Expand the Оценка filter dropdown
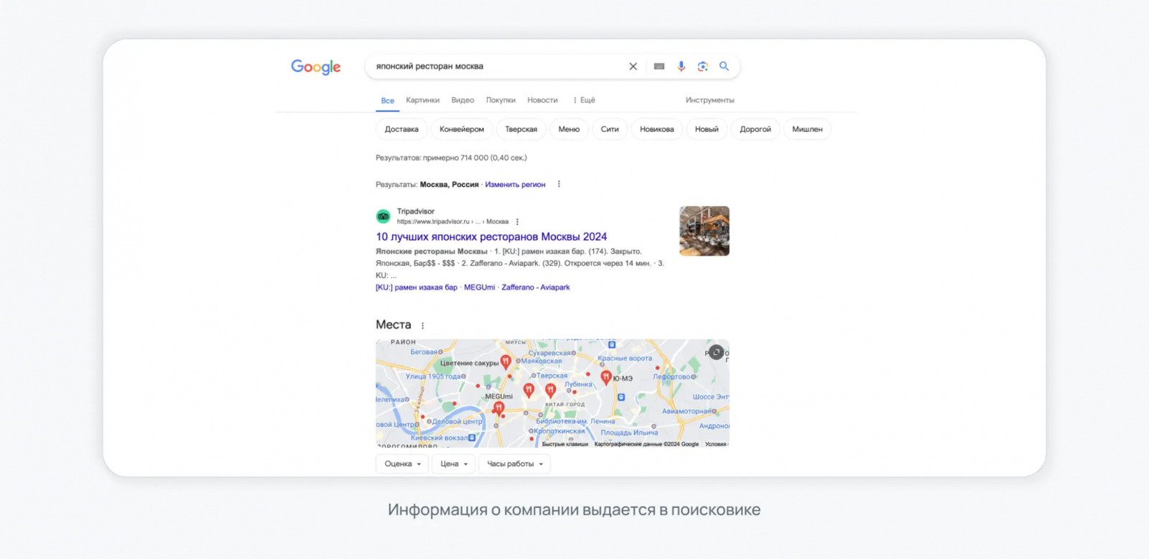1149x559 pixels. 402,464
